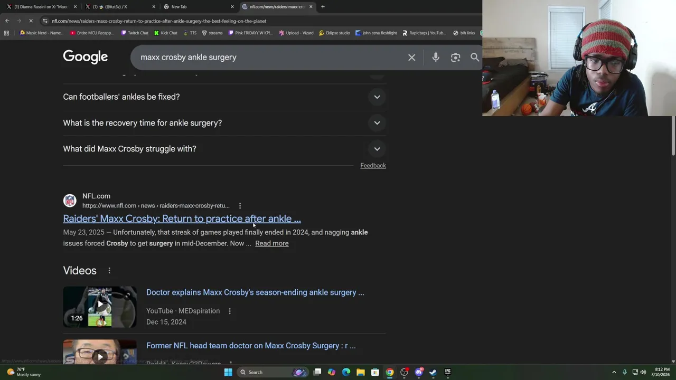Open new browser tab with plus button
676x380 pixels.
[x=323, y=6]
